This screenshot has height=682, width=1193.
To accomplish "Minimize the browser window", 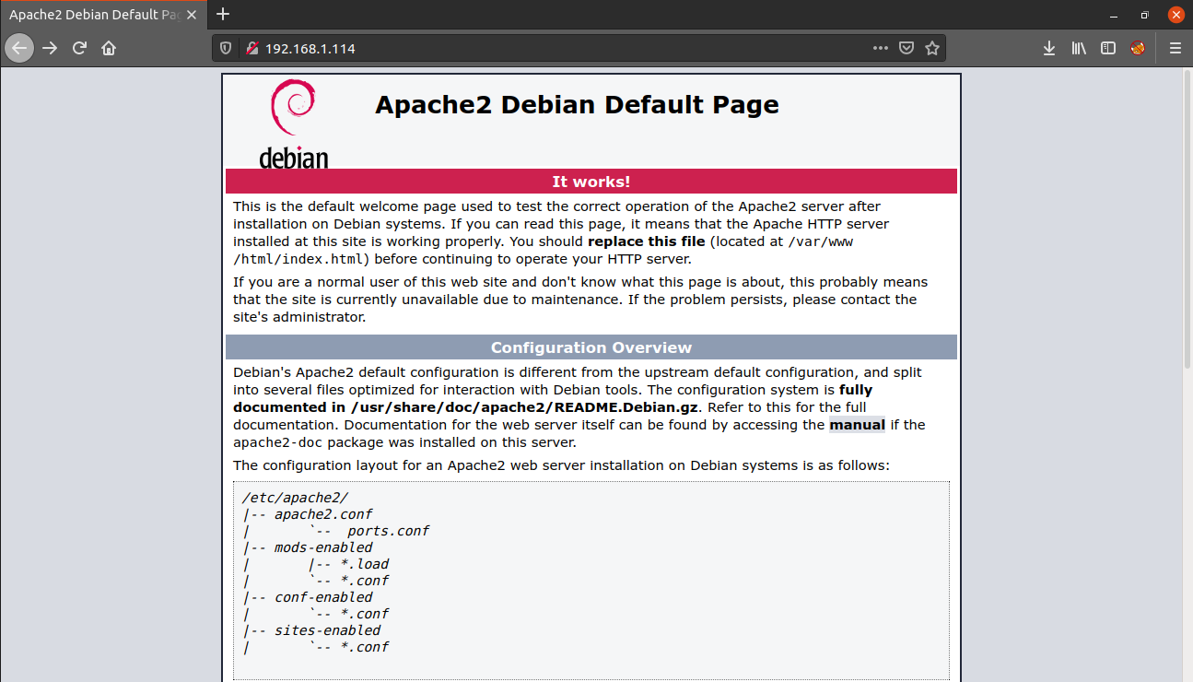I will (x=1115, y=15).
